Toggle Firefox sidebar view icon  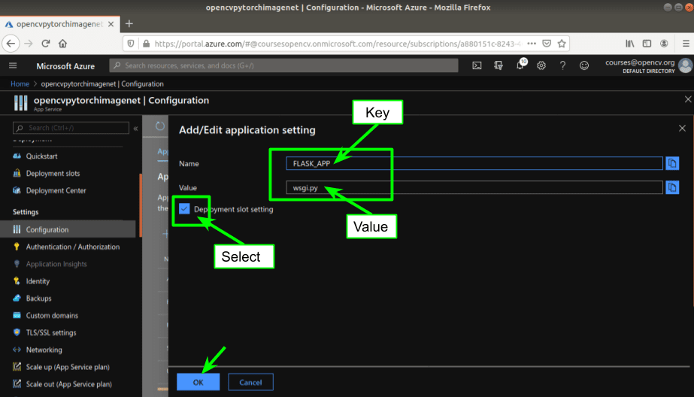coord(647,44)
